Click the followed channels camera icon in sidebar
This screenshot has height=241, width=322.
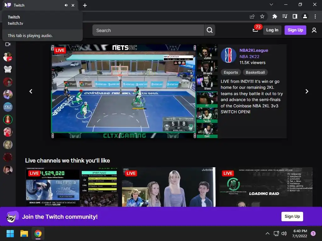8,44
